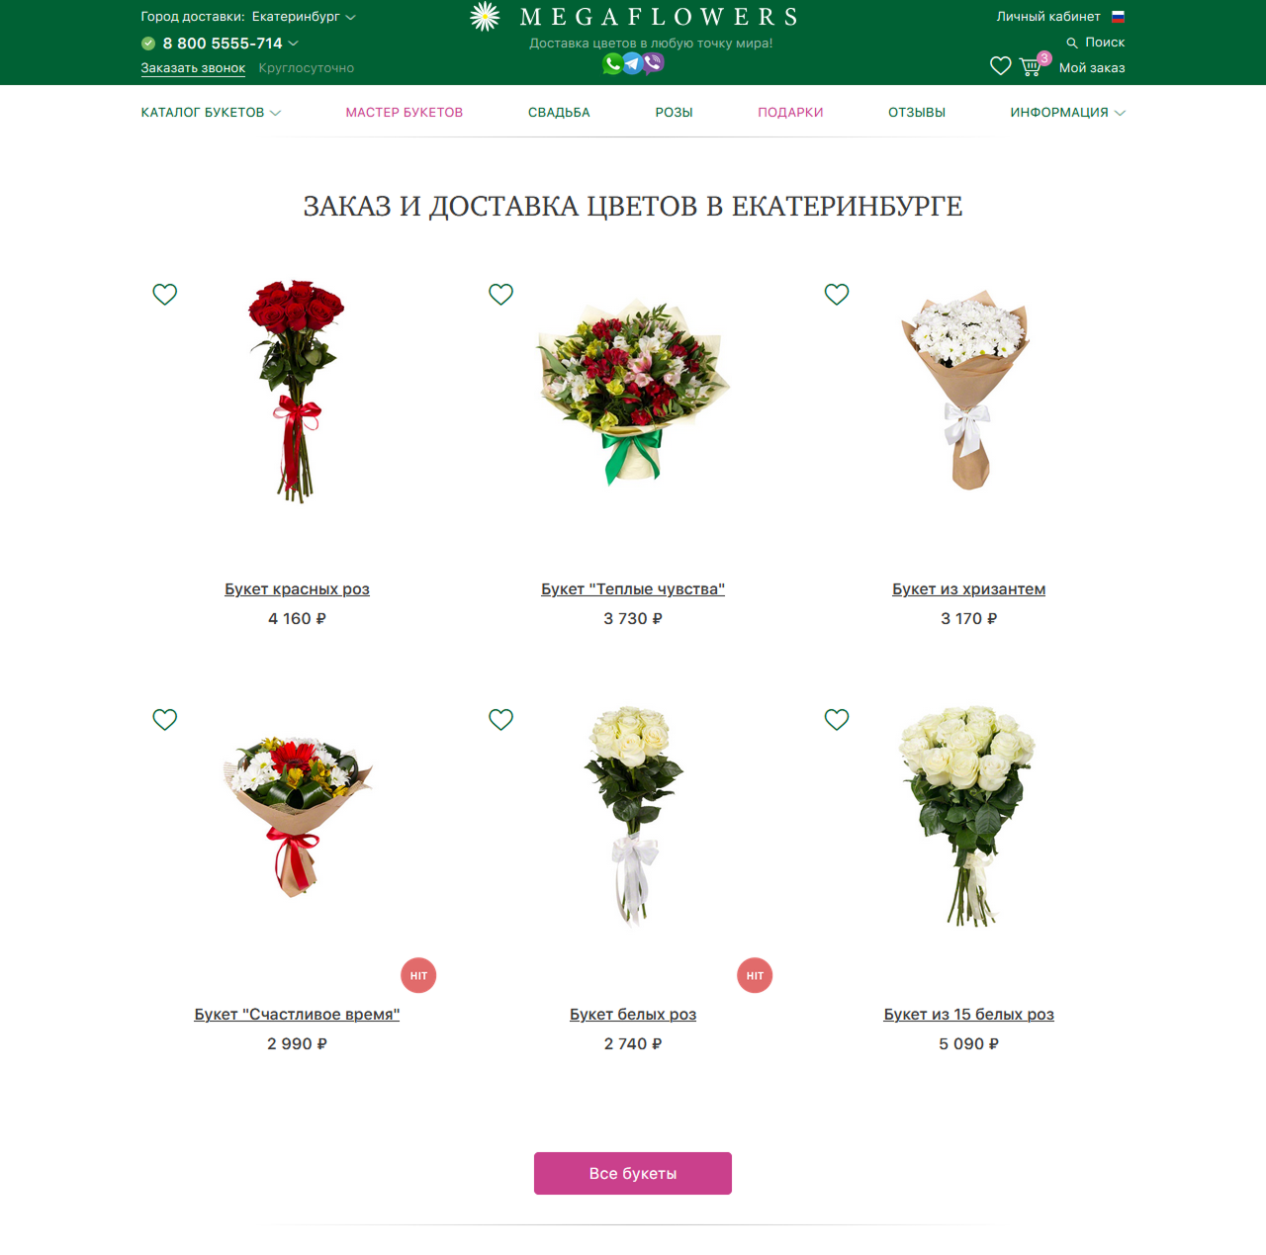
Task: Click the Все букеты button
Action: [x=633, y=1173]
